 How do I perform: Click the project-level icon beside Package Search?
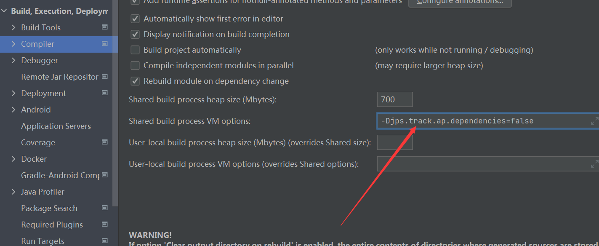104,208
